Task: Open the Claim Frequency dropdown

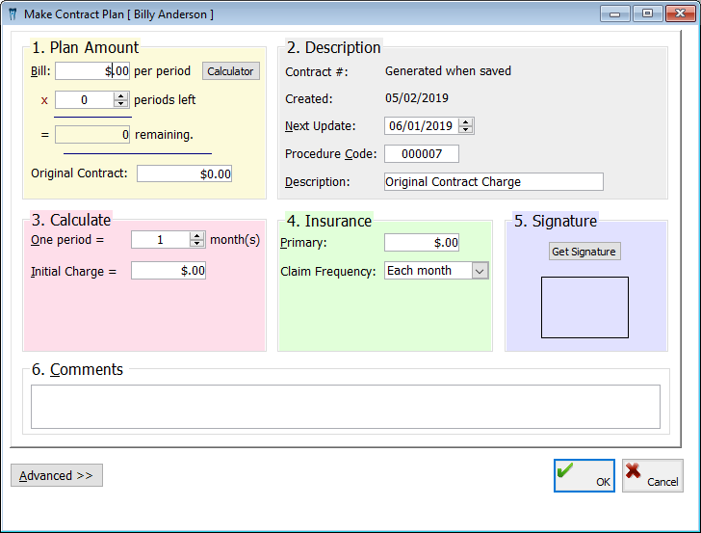Action: [x=480, y=271]
